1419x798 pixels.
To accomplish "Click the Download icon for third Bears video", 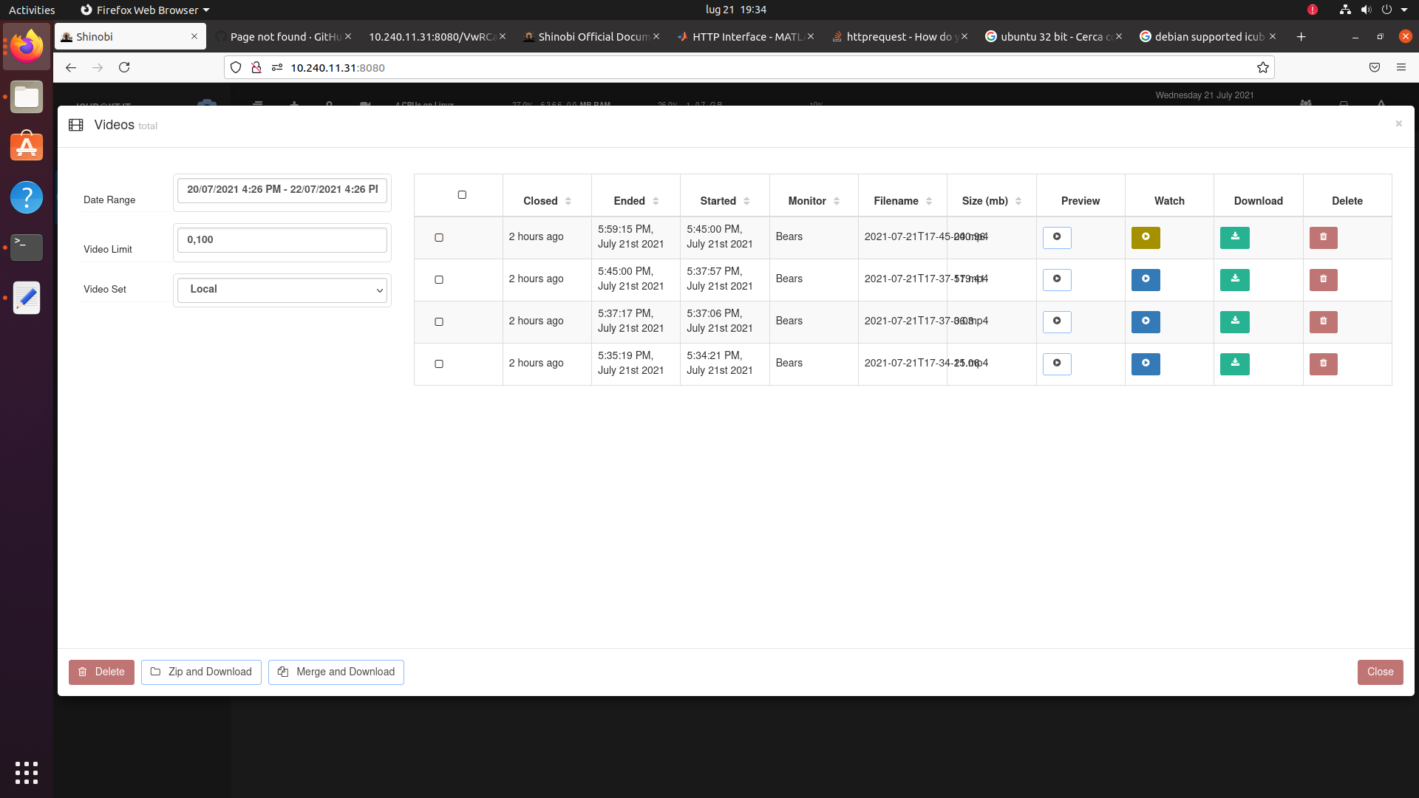I will (1235, 321).
